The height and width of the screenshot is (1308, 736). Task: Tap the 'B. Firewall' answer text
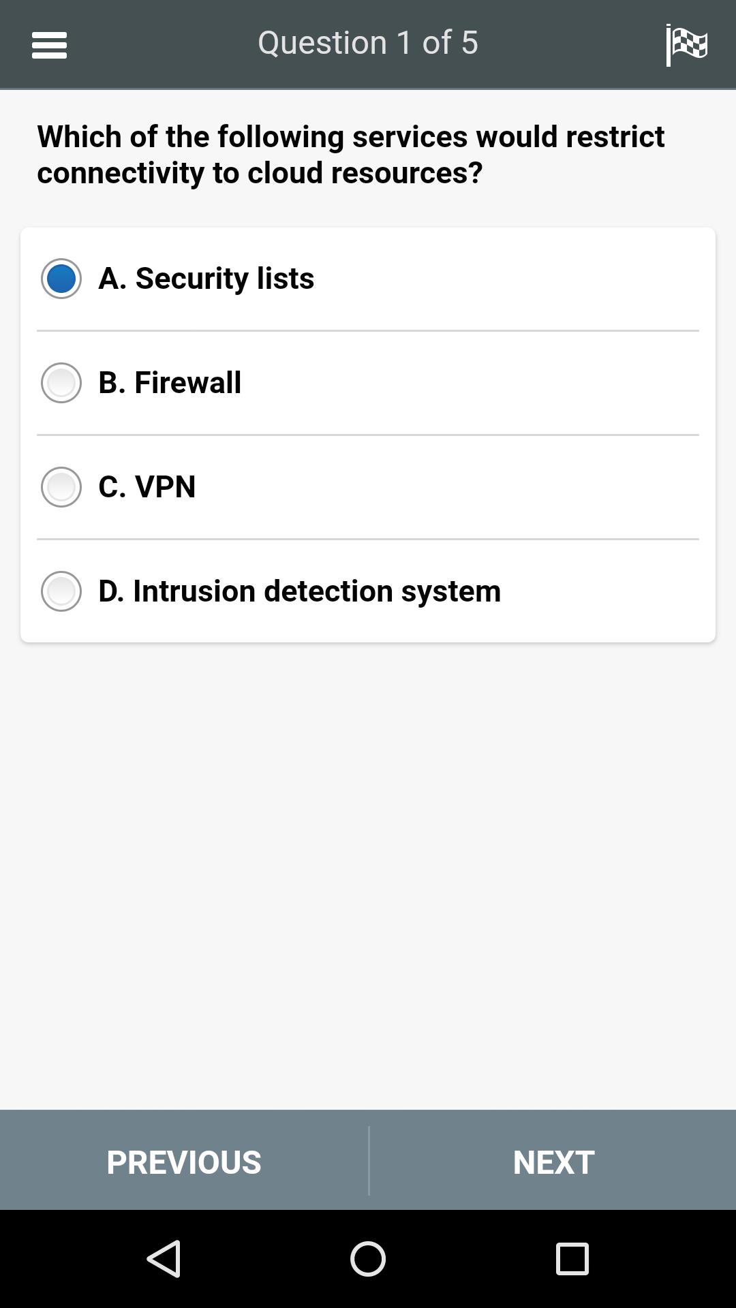click(x=170, y=382)
